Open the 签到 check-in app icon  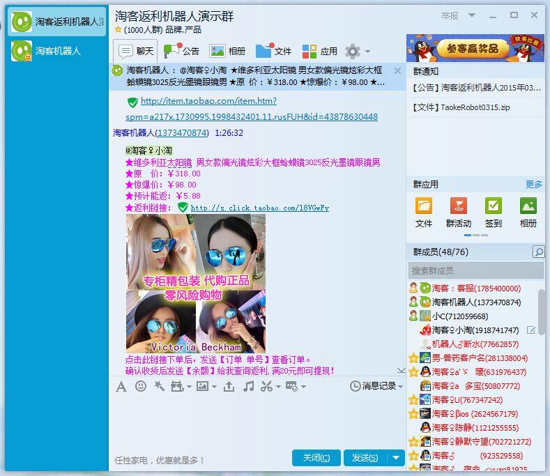[x=493, y=213]
